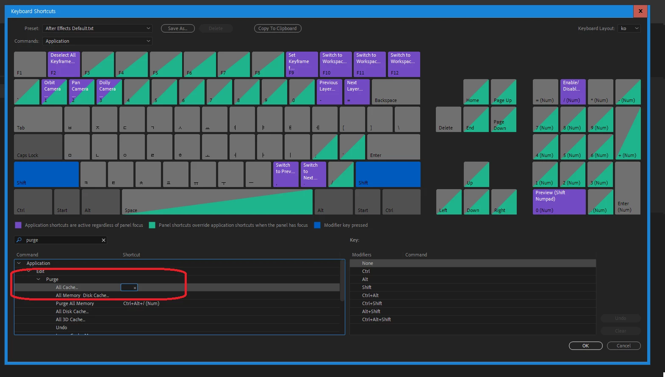Screen dimensions: 665x377
Task: Click the Switch to Next key
Action: [313, 174]
